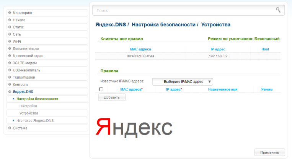The image size is (292, 162).
Task: Click the arrow icon beside Дополнительно
Action: (10, 49)
